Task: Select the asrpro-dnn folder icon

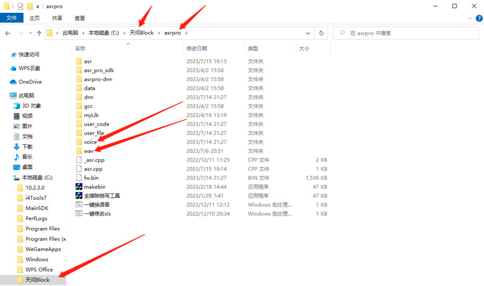Action: [x=79, y=79]
